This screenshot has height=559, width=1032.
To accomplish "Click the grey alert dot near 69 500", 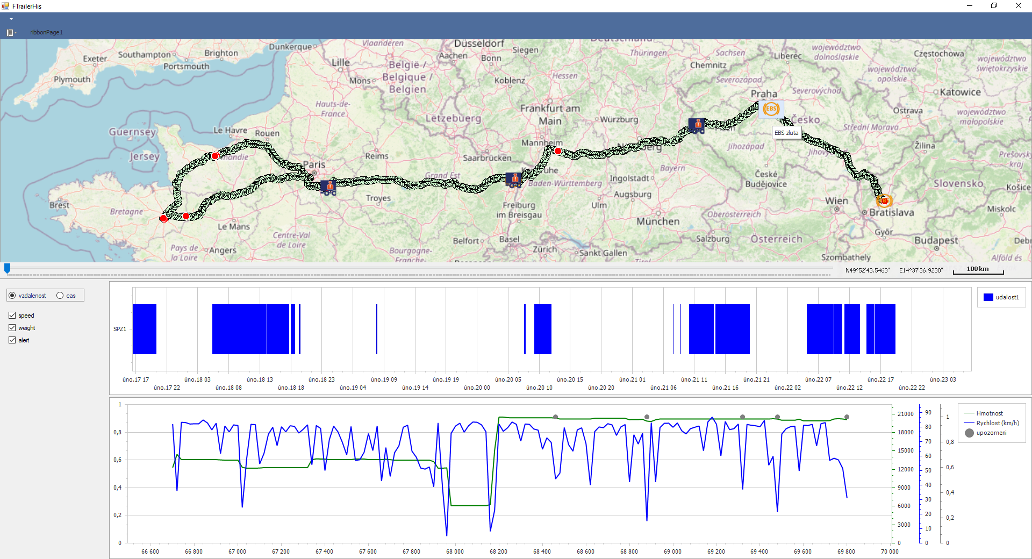I will tap(778, 417).
